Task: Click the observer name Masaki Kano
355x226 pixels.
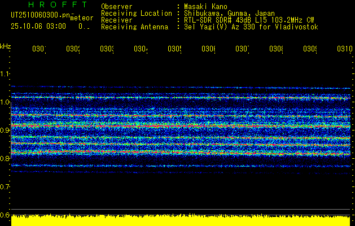Action: click(x=205, y=7)
